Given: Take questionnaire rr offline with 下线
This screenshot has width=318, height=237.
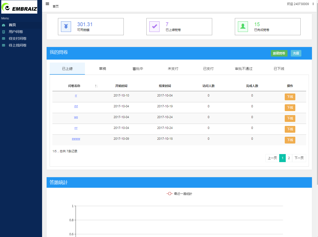Looking at the screenshot, I should click(x=290, y=97).
